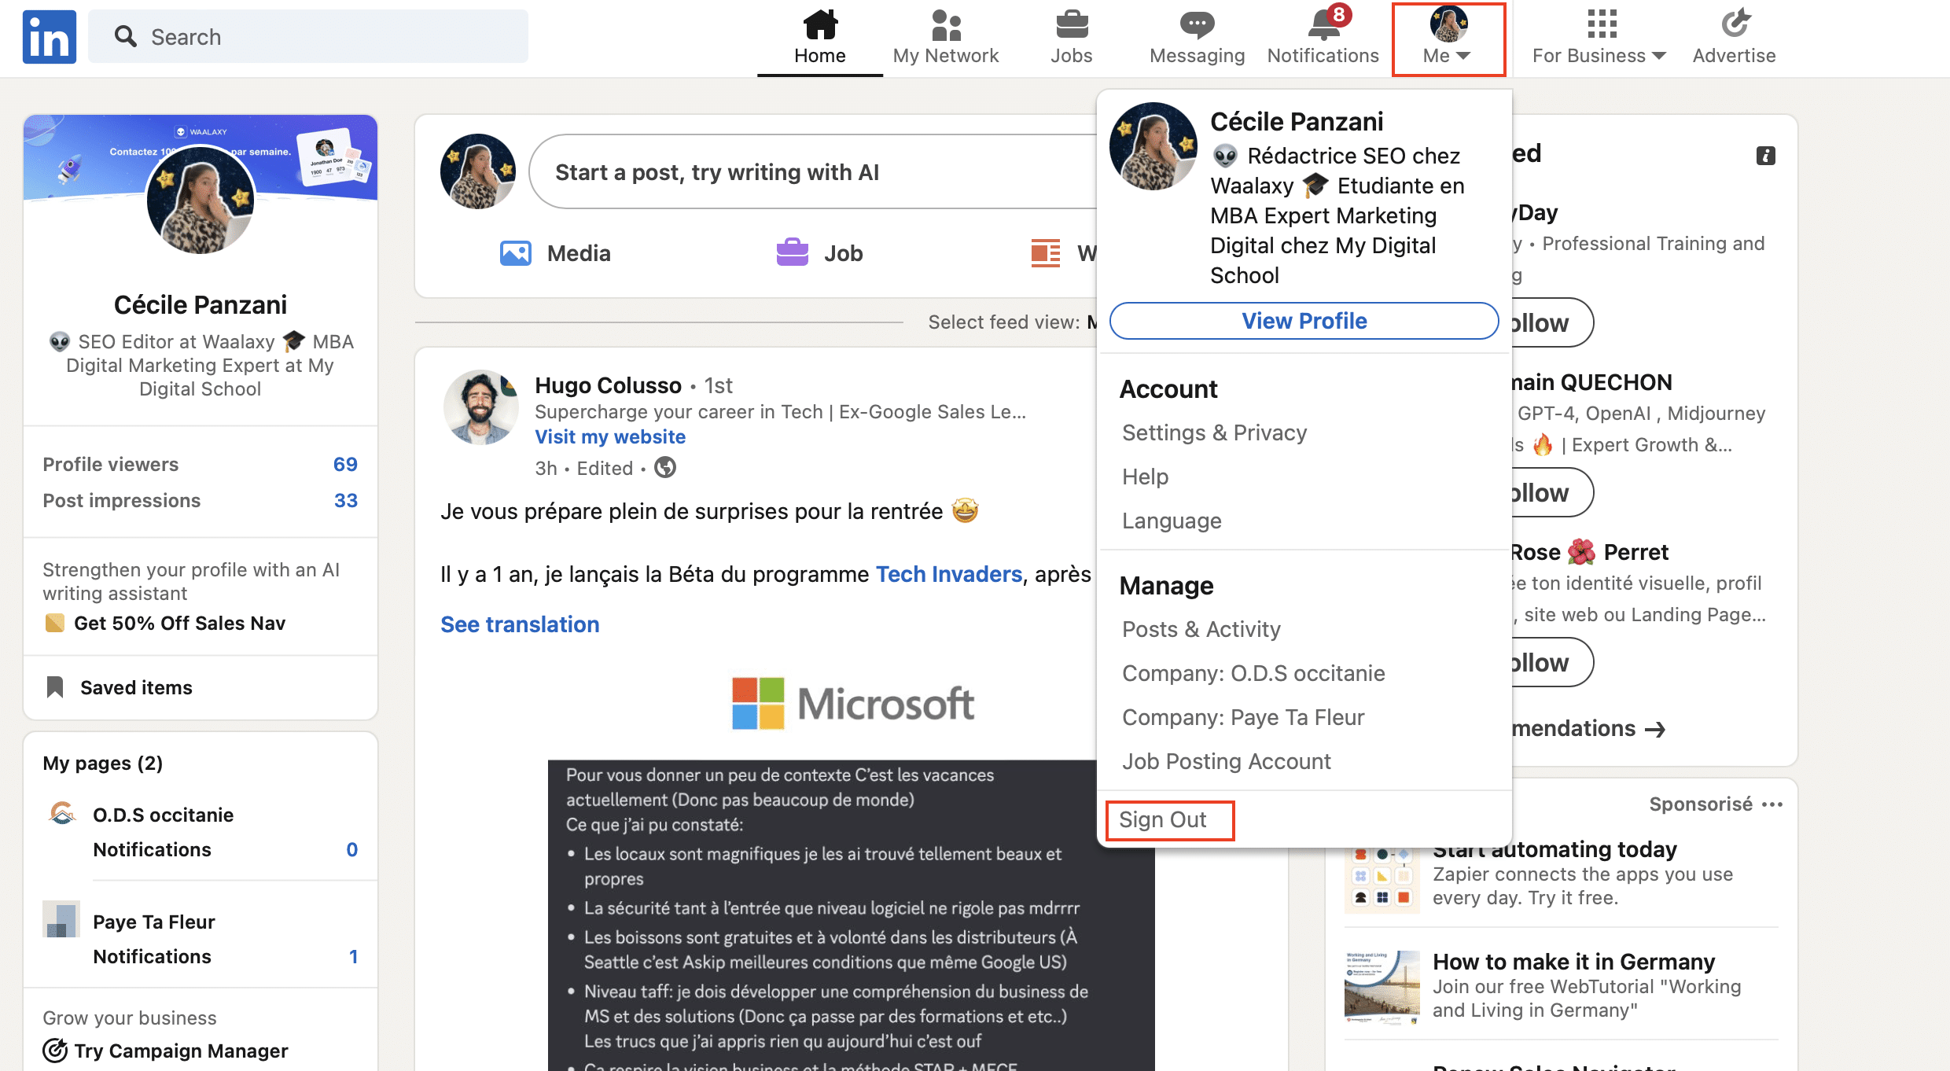Click See translation toggle link
The width and height of the screenshot is (1950, 1071).
[x=520, y=624]
